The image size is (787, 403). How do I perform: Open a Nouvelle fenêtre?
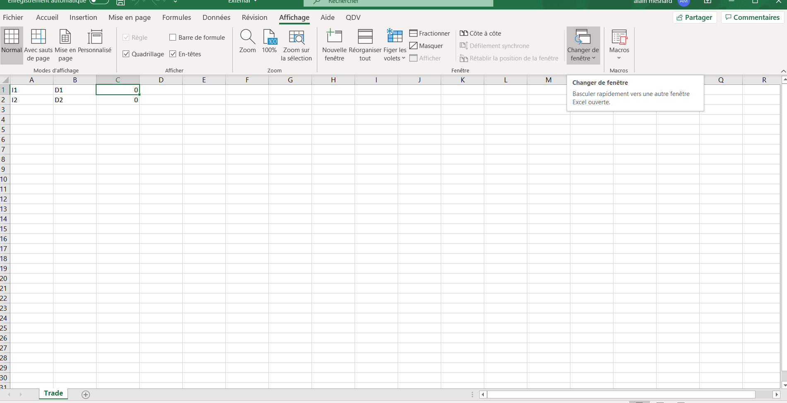pos(334,45)
